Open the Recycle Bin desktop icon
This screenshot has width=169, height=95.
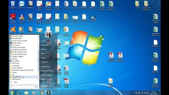(x=13, y=5)
